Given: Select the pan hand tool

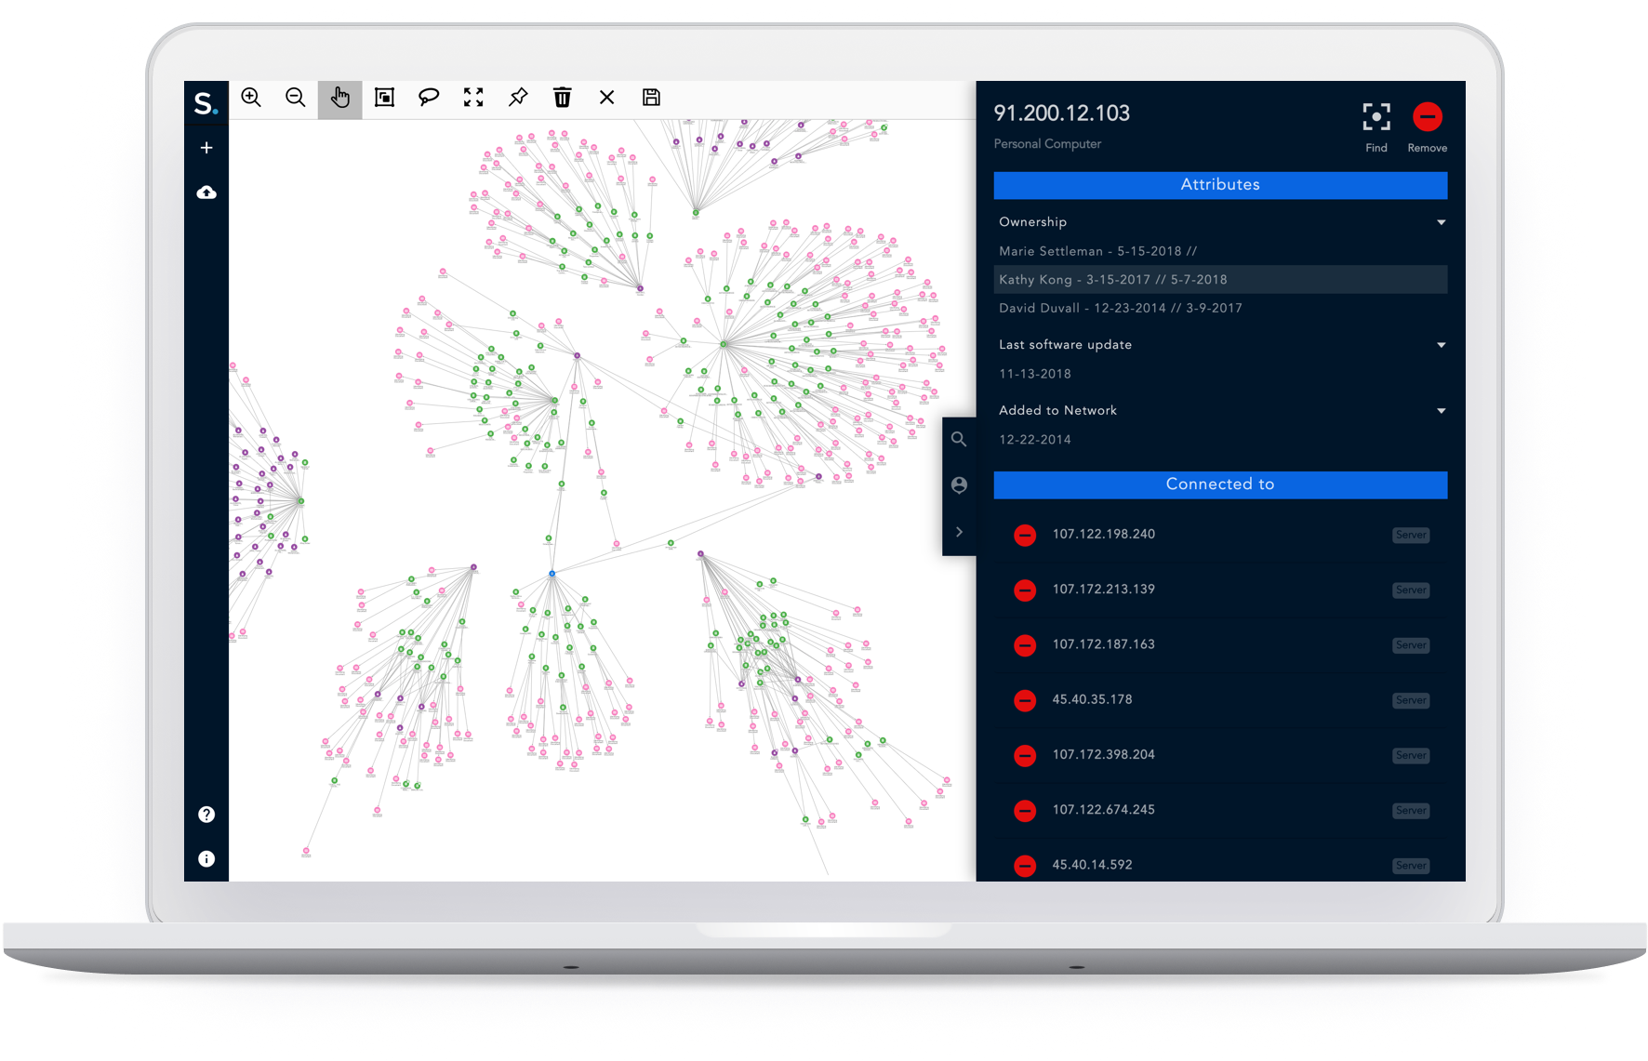Looking at the screenshot, I should (x=340, y=99).
